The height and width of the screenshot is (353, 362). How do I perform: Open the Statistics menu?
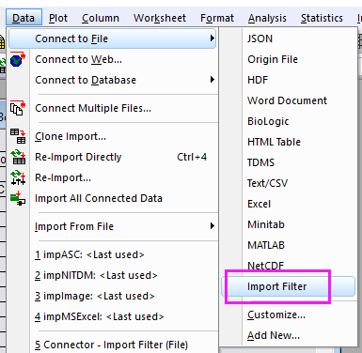pos(322,18)
